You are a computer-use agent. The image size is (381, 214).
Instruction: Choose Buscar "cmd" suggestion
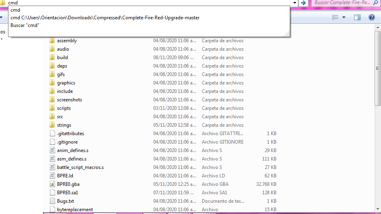click(x=25, y=25)
